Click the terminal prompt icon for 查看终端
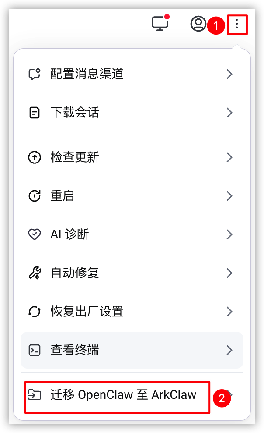This screenshot has width=264, height=433. (35, 350)
